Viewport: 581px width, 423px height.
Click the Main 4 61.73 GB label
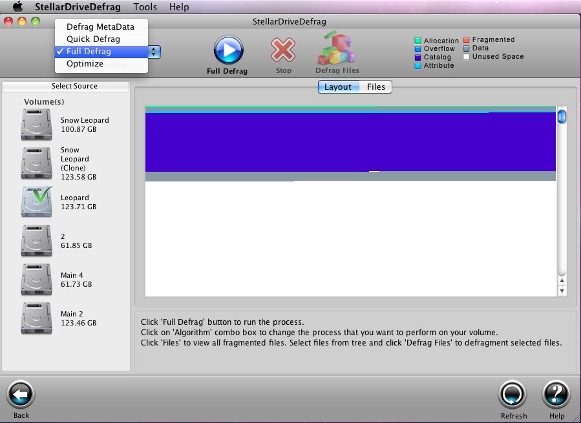click(x=76, y=280)
